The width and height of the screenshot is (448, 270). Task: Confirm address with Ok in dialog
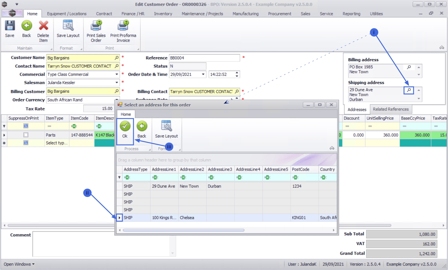(125, 130)
